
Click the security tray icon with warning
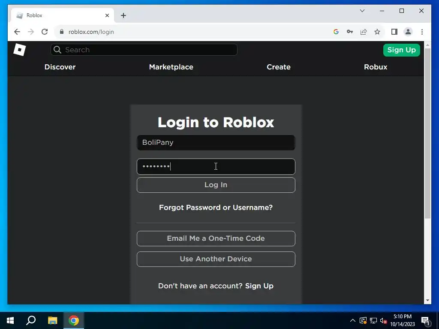(x=363, y=320)
